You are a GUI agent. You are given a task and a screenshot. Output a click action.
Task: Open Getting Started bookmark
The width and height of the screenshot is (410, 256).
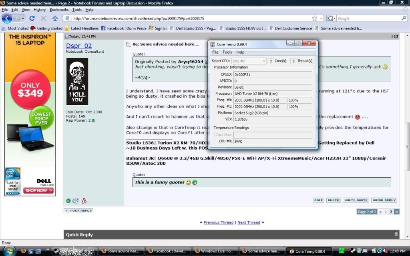pos(46,28)
